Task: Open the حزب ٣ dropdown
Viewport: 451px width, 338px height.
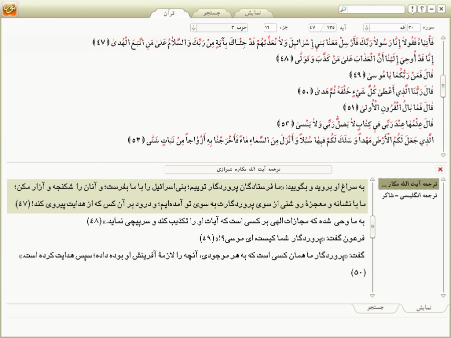Action: 219,27
